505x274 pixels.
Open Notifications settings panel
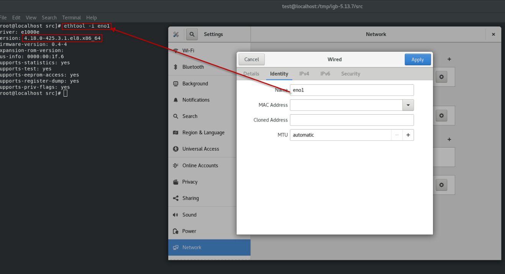pos(209,100)
